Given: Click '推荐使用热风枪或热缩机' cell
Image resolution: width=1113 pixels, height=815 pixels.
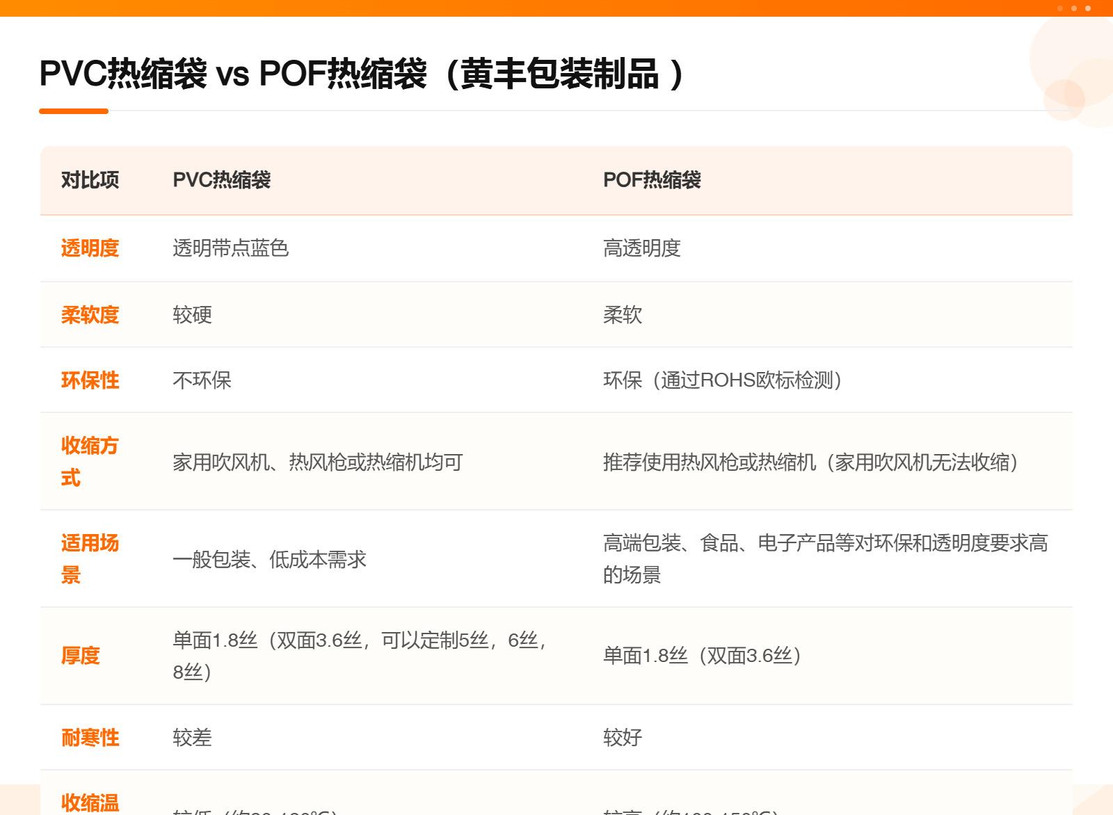Looking at the screenshot, I should (710, 462).
